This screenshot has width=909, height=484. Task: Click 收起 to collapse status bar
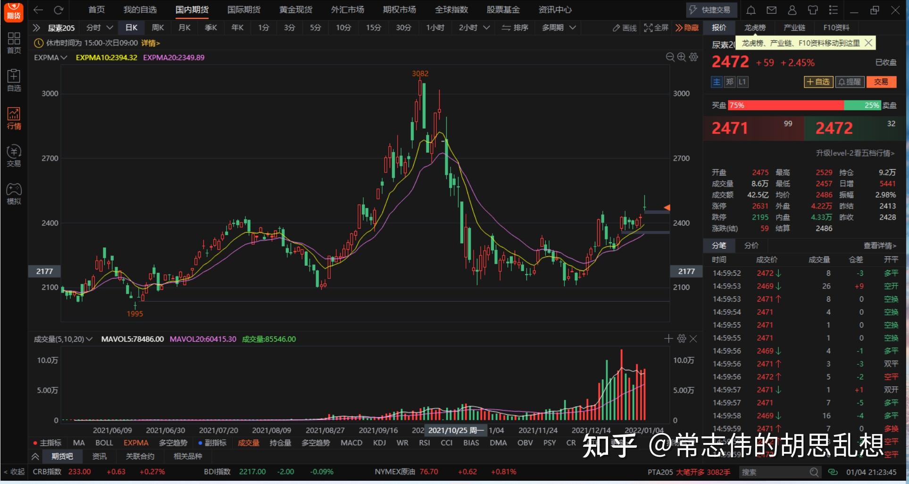(14, 472)
